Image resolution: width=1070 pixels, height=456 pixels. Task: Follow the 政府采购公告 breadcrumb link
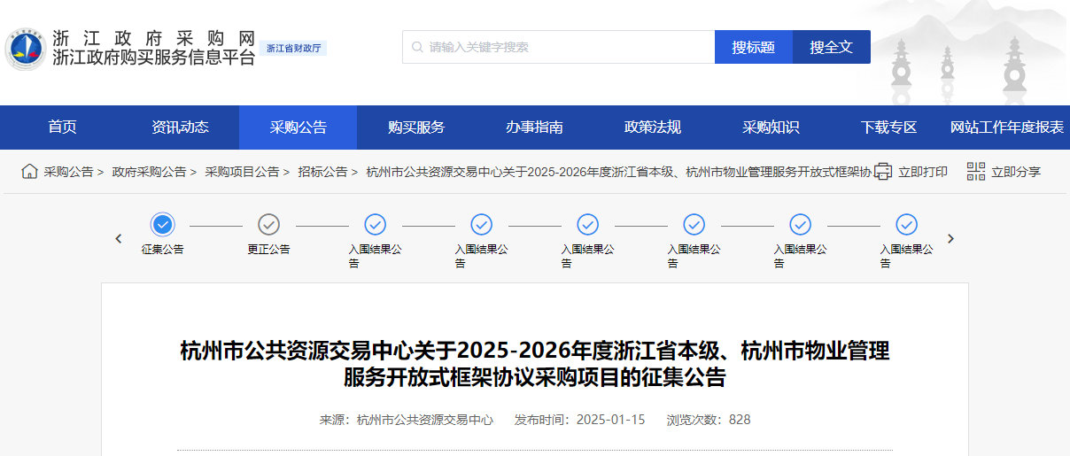[x=149, y=172]
